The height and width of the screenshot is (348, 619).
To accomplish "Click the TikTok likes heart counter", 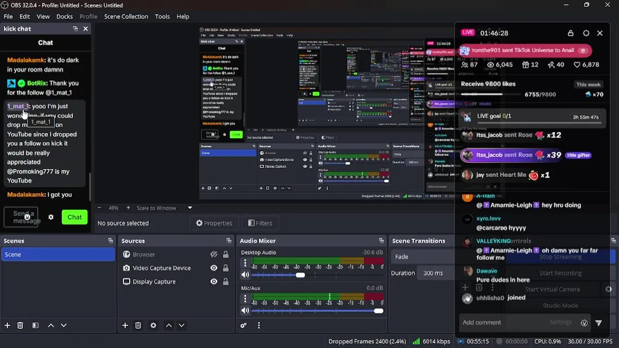I will click(586, 64).
